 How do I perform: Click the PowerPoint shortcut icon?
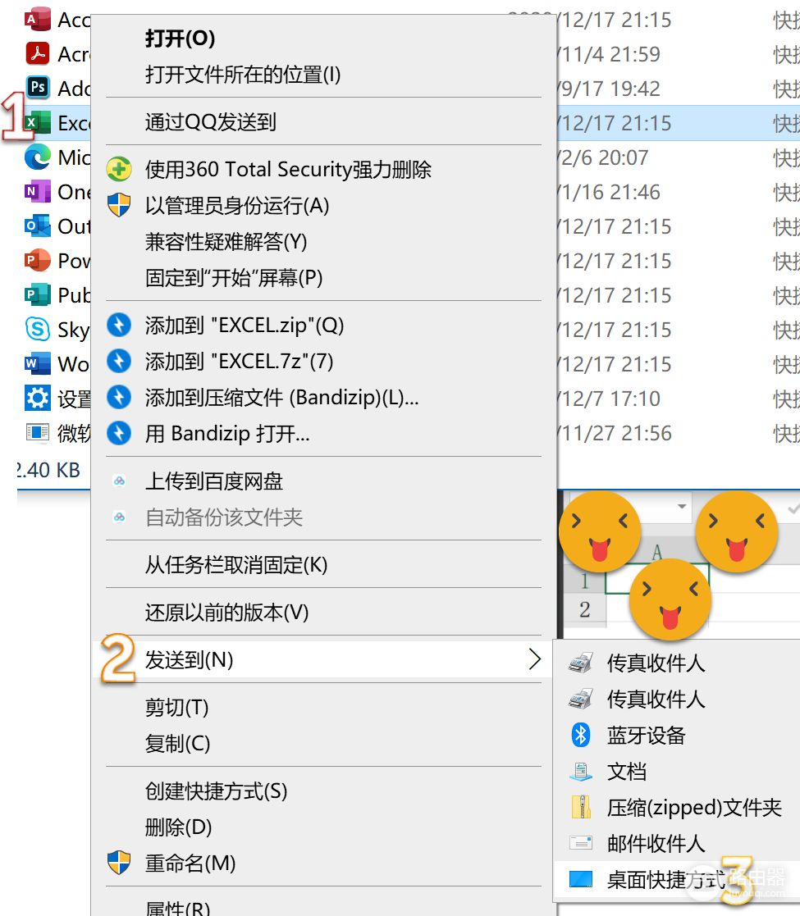[38, 261]
